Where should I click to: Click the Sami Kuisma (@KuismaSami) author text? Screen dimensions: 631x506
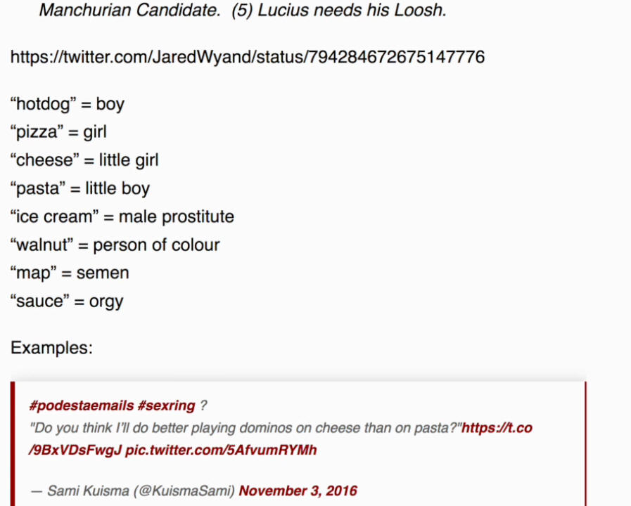click(141, 491)
